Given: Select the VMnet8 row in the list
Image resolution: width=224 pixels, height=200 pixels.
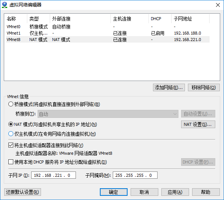Looking at the screenshot, I should coord(108,40).
